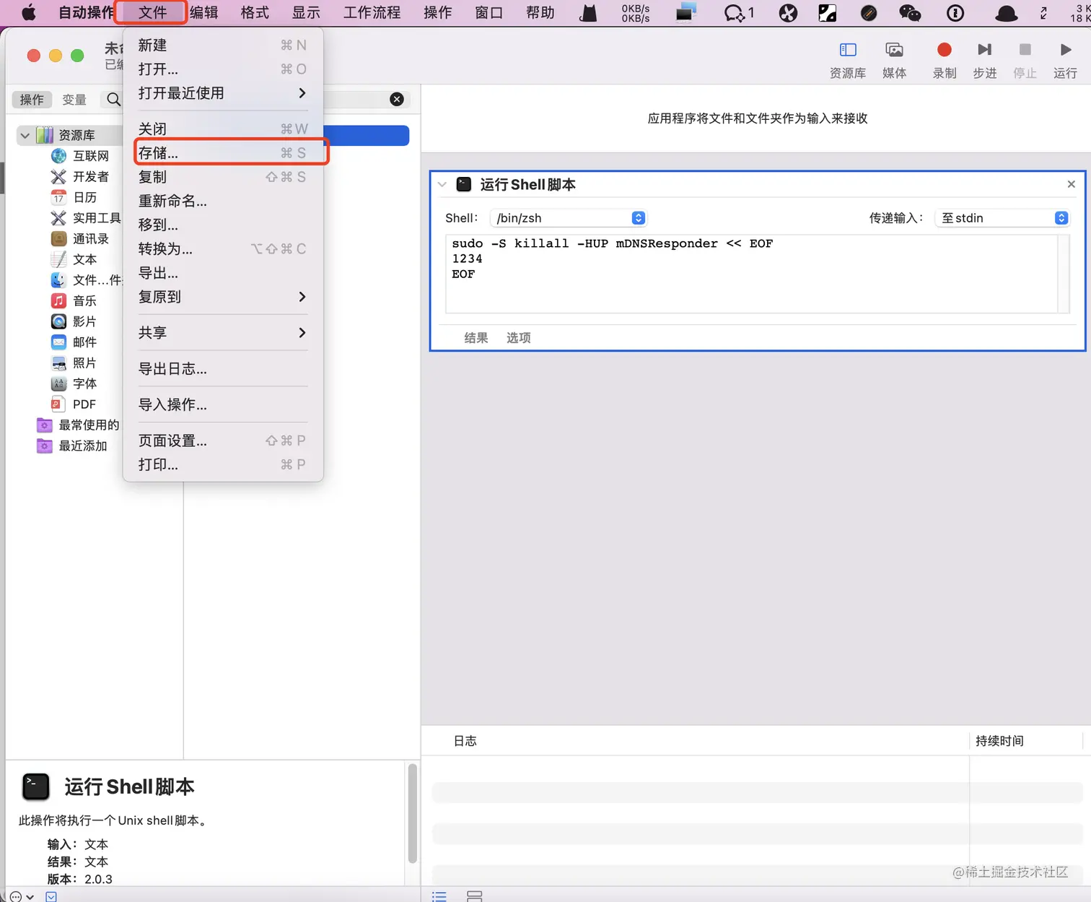
Task: Click the 步进 step button
Action: (x=985, y=60)
